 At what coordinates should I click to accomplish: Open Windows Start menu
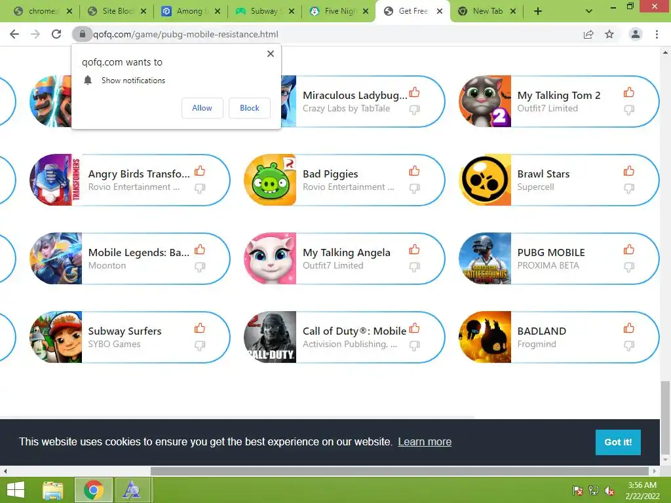[x=16, y=490]
